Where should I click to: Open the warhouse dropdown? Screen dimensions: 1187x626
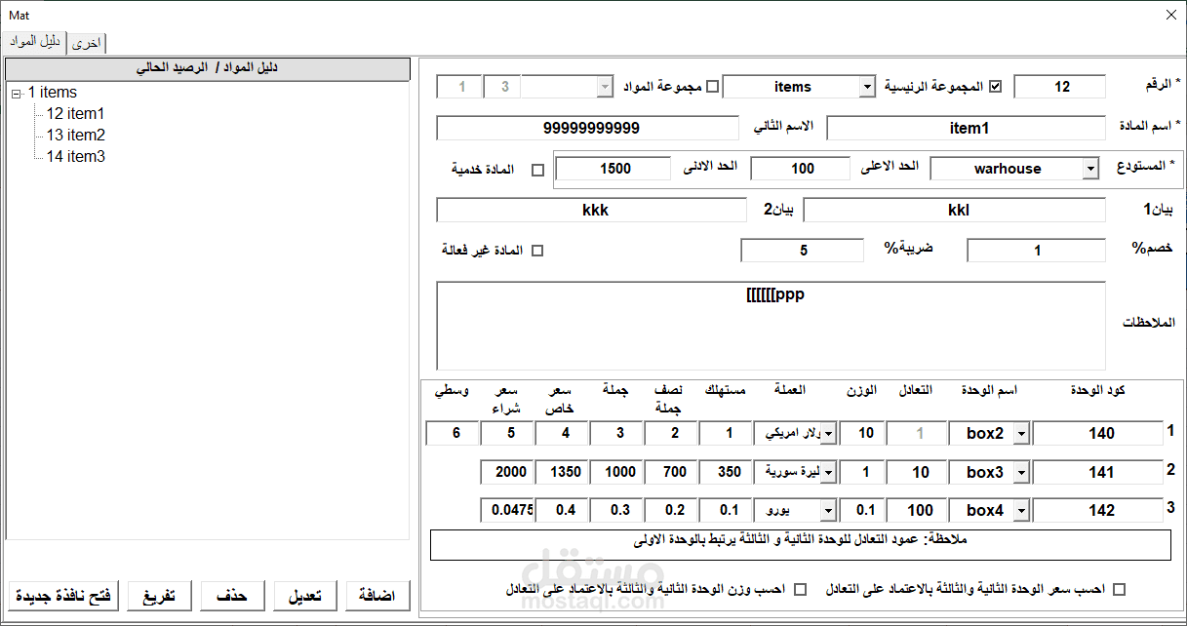(1089, 169)
